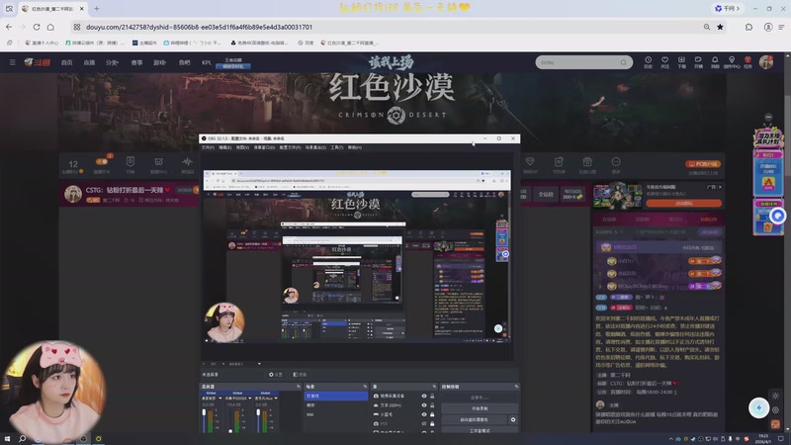Open the OBS 帮助 menu
791x445 pixels.
355,147
